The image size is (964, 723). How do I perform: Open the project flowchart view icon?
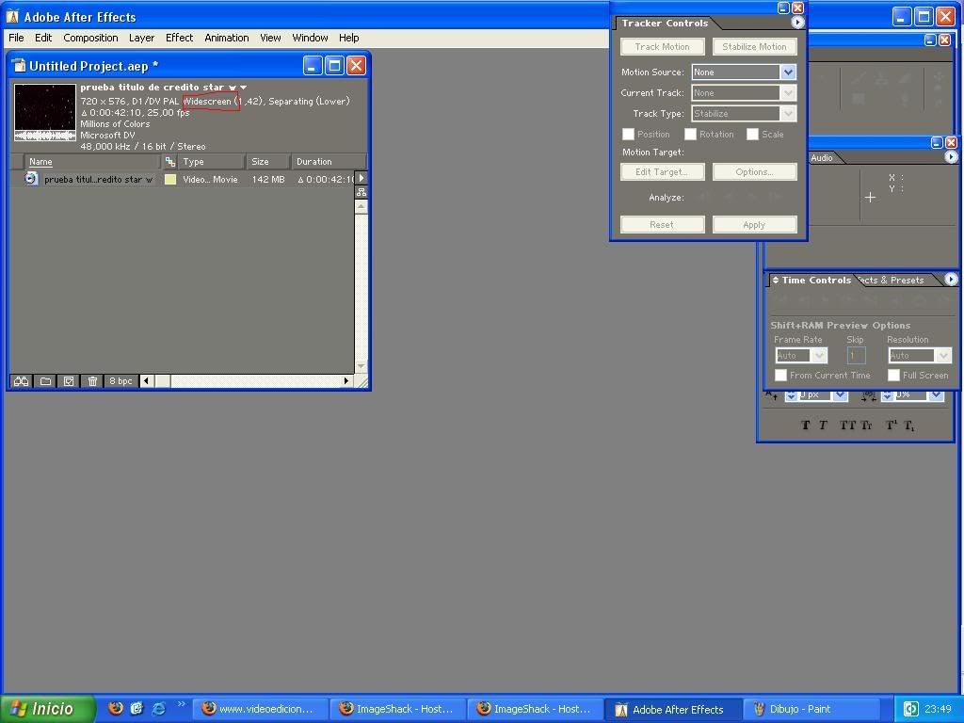tap(361, 192)
